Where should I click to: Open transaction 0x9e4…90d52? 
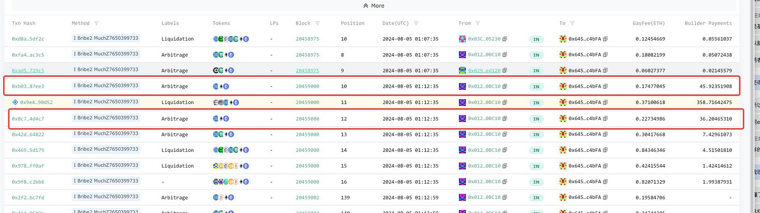37,102
